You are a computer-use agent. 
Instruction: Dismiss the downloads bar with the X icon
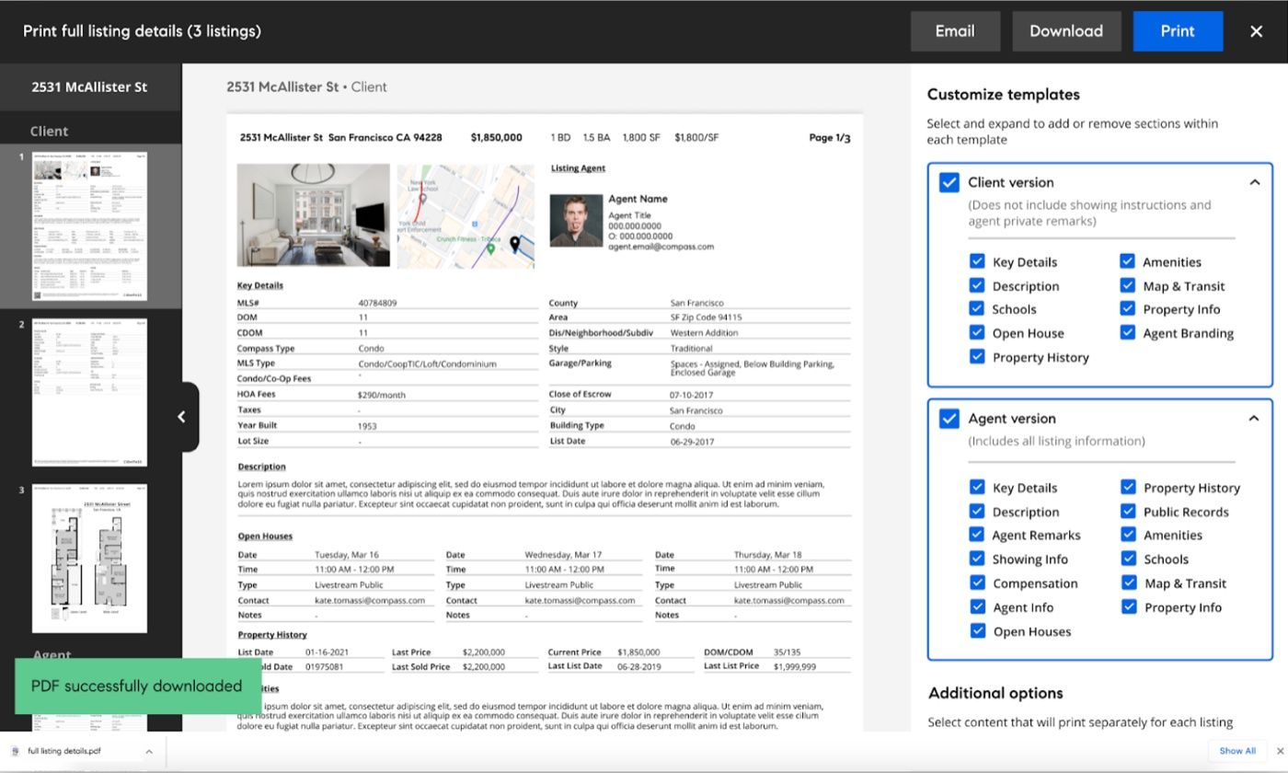(x=1280, y=751)
